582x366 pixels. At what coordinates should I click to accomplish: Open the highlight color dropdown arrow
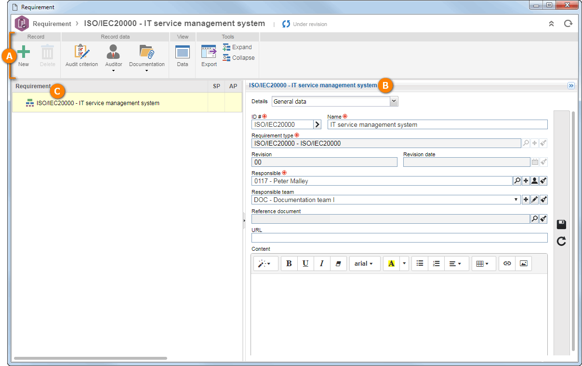click(x=404, y=264)
